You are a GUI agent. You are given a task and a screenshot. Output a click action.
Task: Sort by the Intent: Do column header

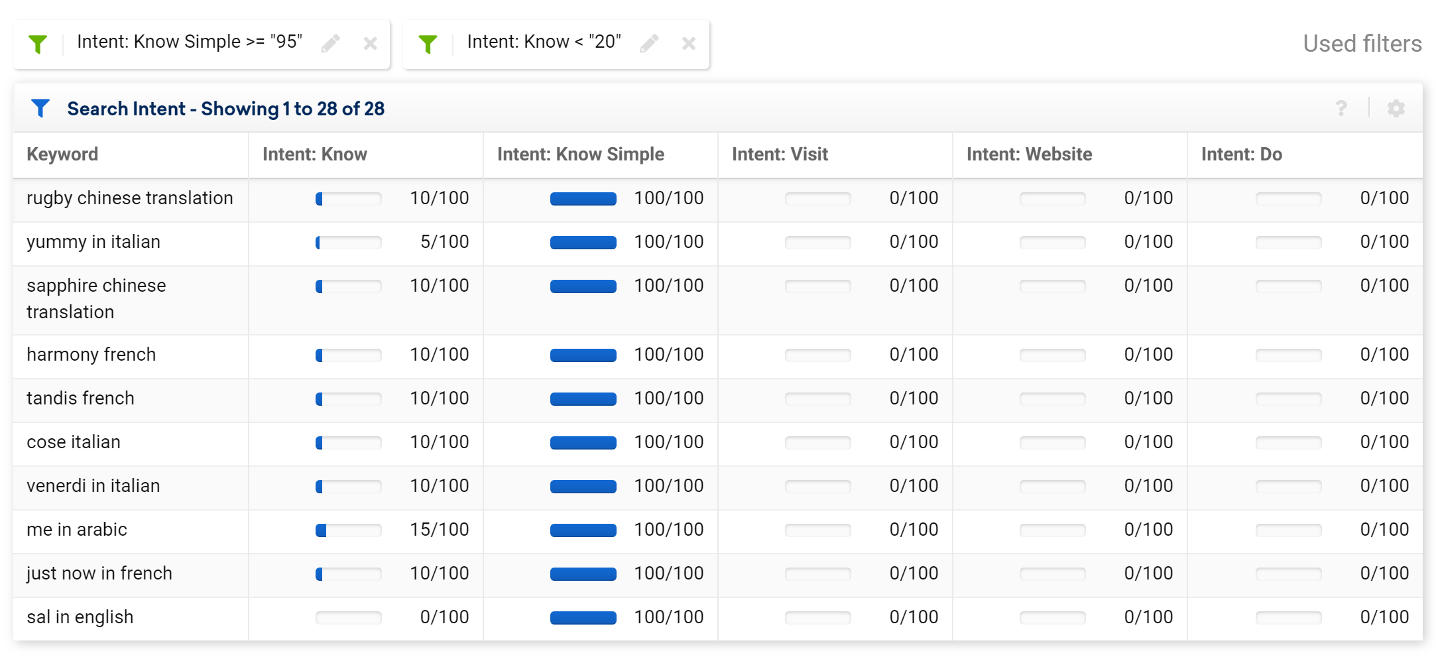coord(1242,154)
